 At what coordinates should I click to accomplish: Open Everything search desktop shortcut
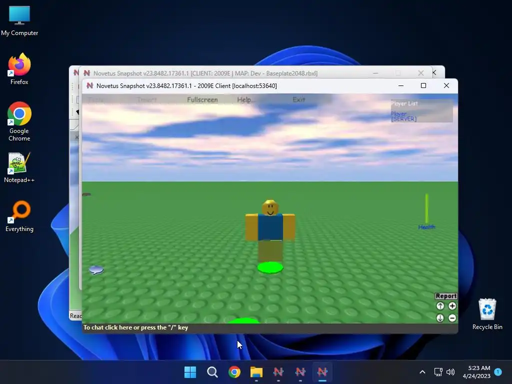[x=19, y=216]
